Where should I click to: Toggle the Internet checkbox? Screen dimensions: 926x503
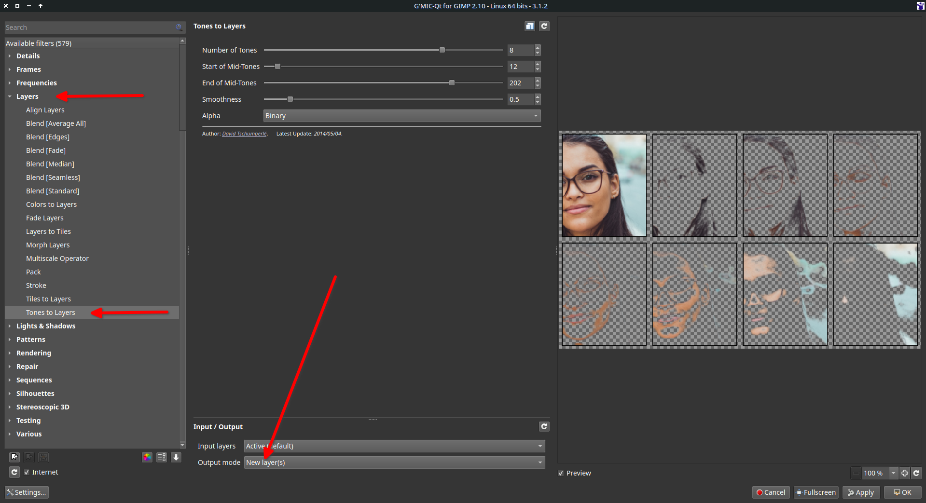tap(27, 472)
